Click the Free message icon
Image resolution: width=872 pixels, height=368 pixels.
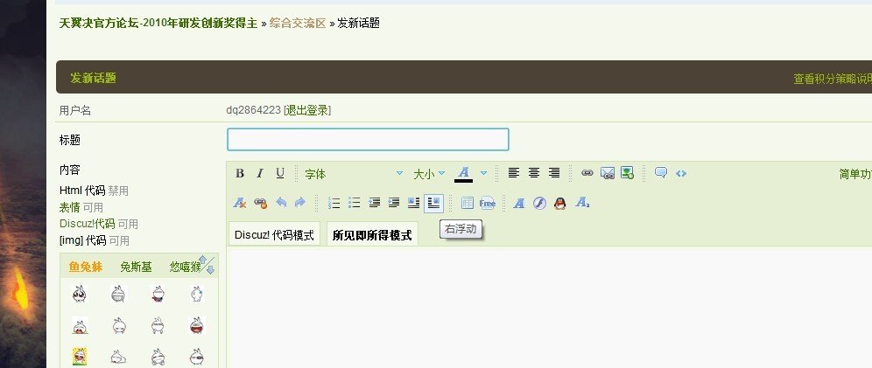[x=487, y=203]
